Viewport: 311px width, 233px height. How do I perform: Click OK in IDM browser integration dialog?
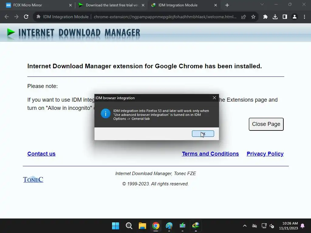[203, 134]
